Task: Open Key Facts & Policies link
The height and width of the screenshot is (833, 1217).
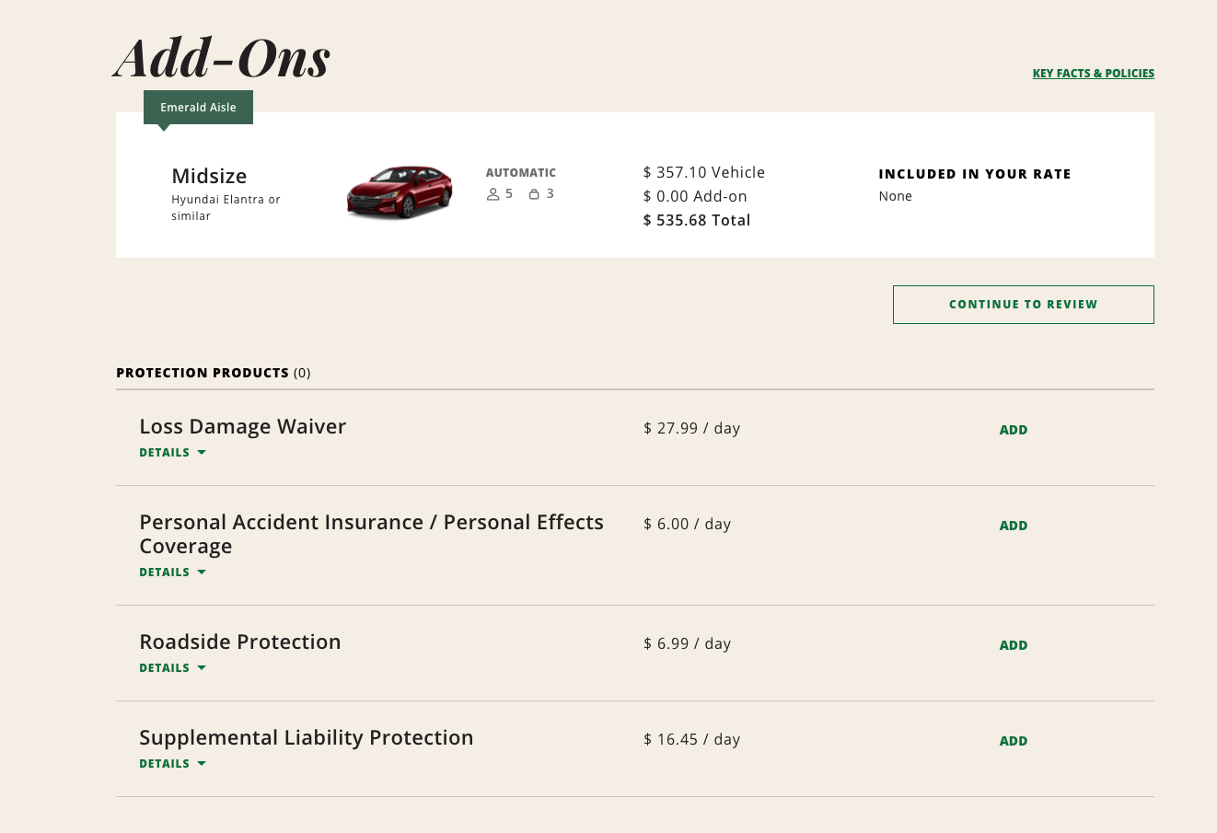Action: (1093, 74)
